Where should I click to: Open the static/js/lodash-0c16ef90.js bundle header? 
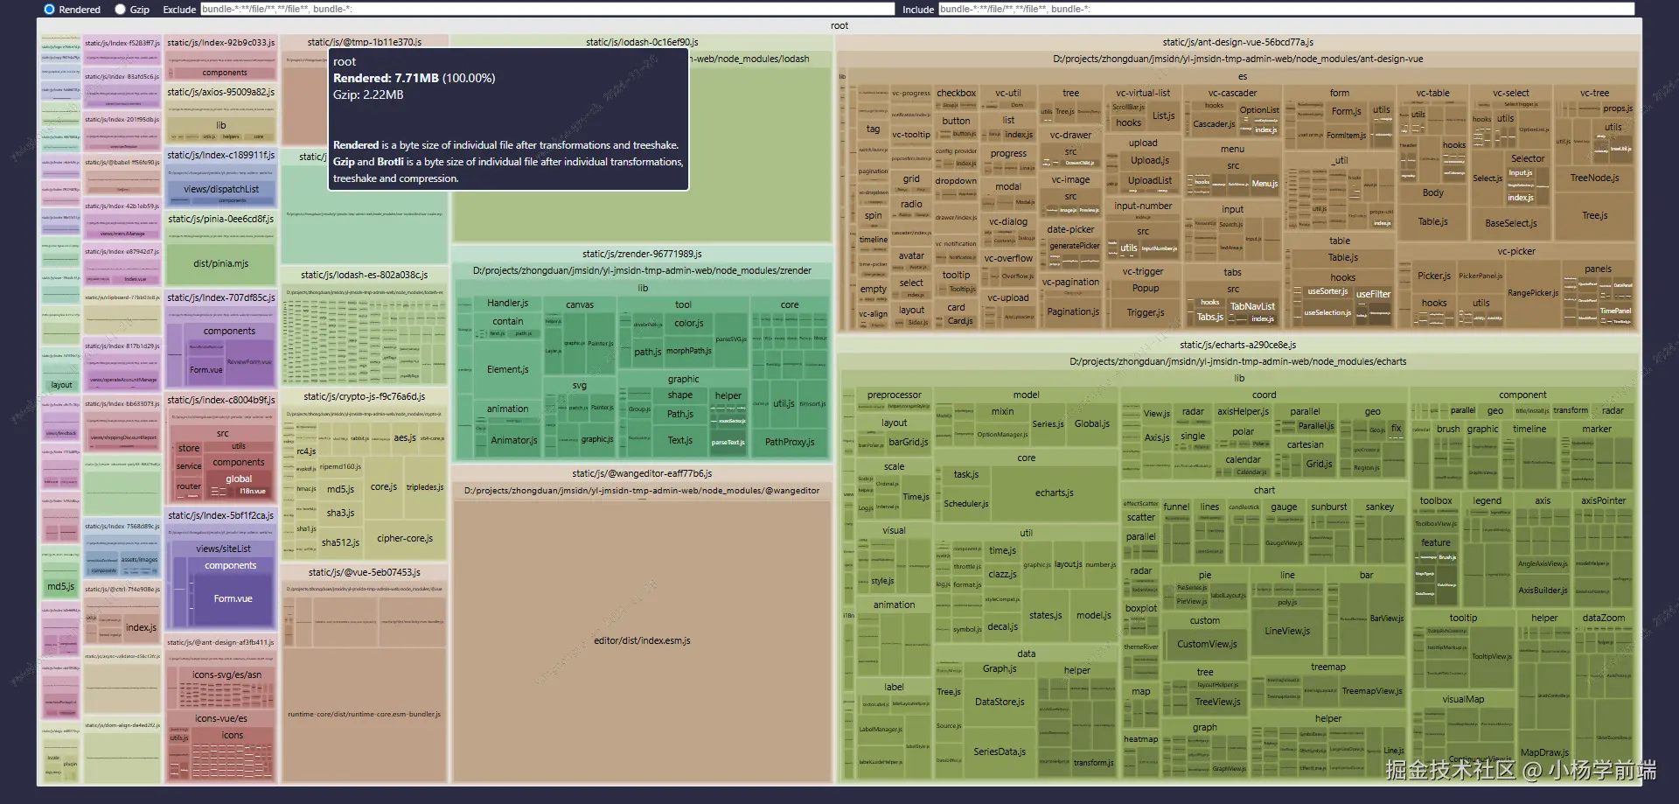click(x=642, y=42)
